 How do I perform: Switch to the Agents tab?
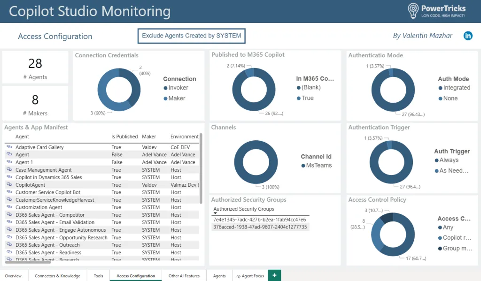point(219,276)
